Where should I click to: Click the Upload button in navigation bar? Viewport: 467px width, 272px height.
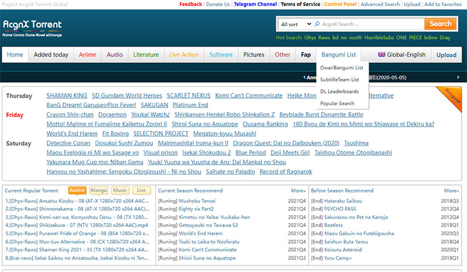(447, 55)
